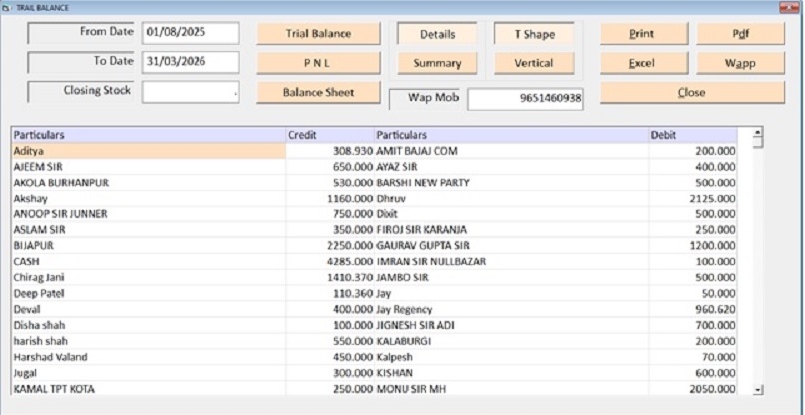Select the Summary view button
This screenshot has height=415, width=805.
pos(437,63)
